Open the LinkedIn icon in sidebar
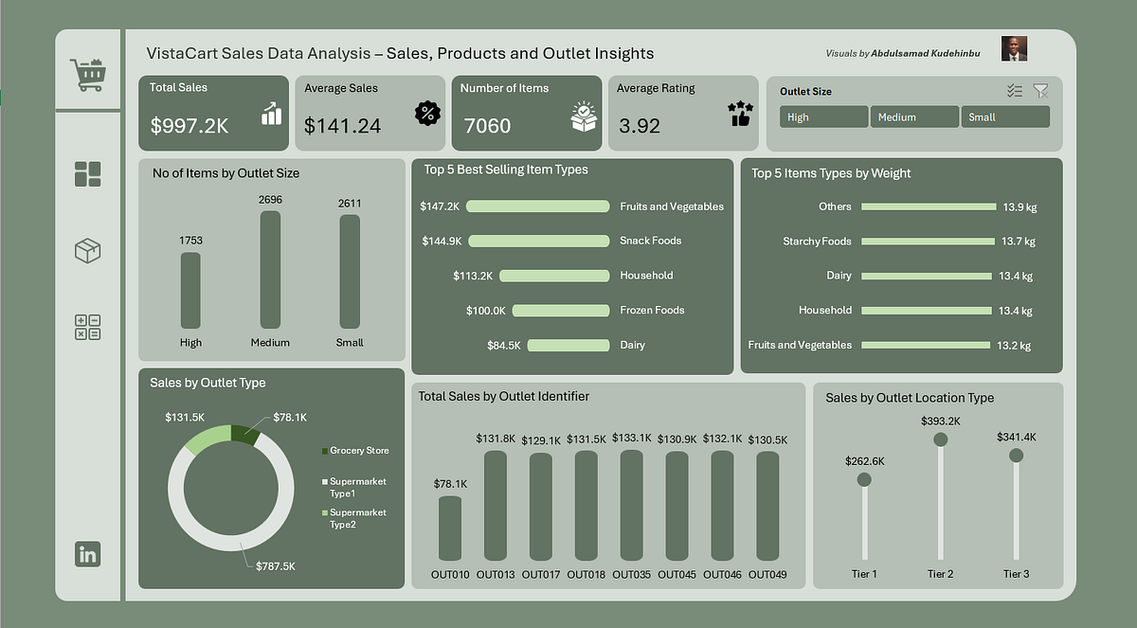Image resolution: width=1137 pixels, height=628 pixels. 88,554
